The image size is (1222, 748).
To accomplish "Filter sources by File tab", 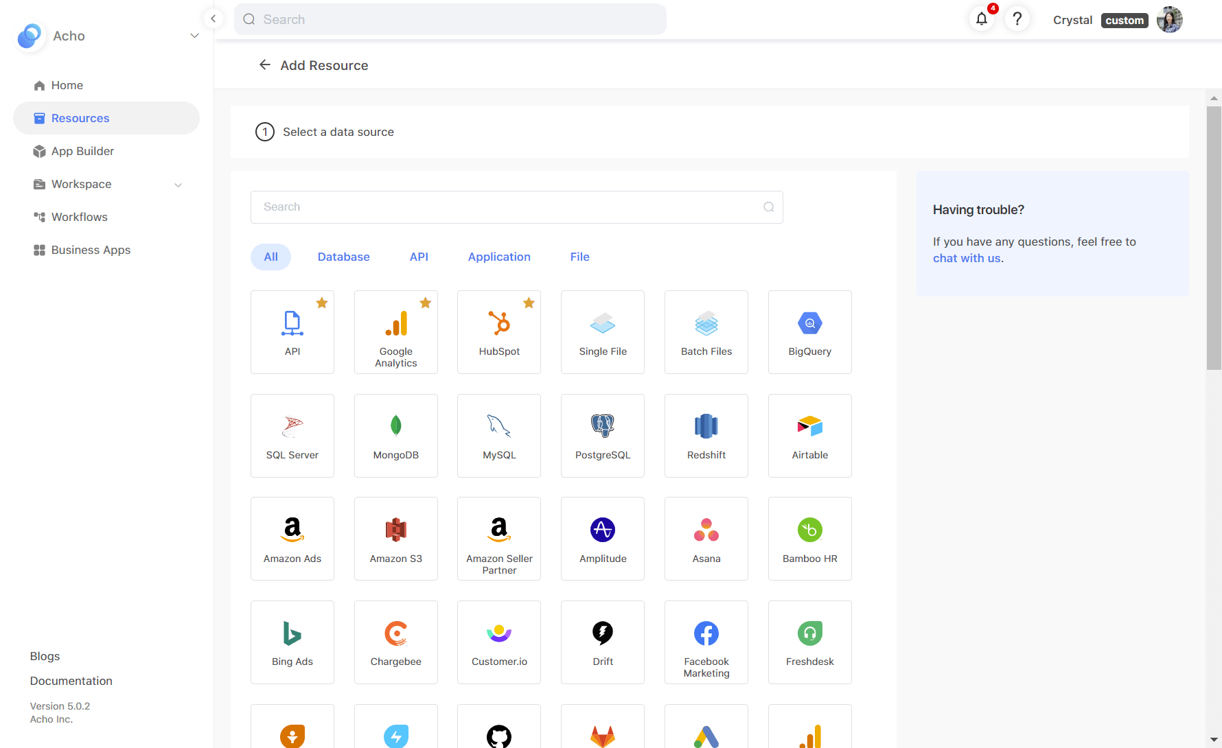I will pos(580,257).
